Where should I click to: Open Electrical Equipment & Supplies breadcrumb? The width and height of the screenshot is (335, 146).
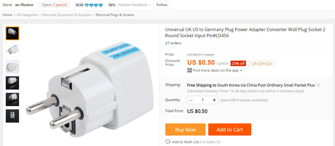pos(66,15)
